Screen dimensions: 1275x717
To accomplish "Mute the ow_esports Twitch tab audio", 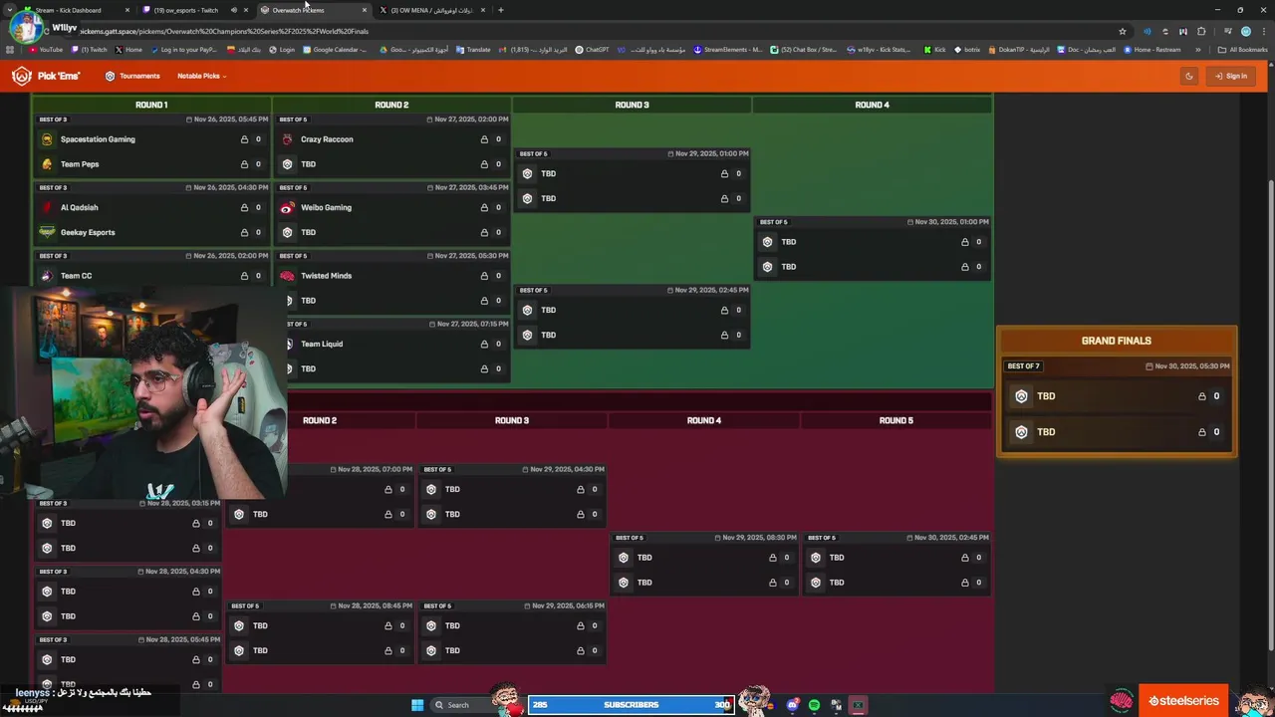I will click(x=233, y=10).
